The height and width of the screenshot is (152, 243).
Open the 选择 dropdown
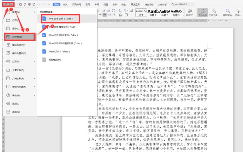coord(238,13)
